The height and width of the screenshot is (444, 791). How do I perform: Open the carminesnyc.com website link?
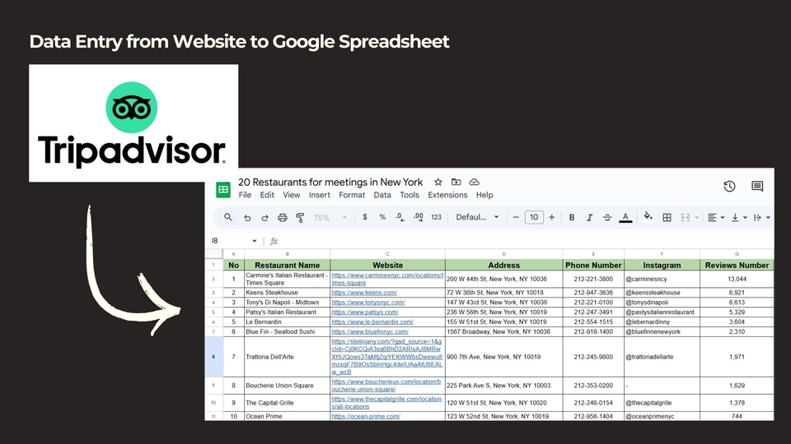coord(387,279)
